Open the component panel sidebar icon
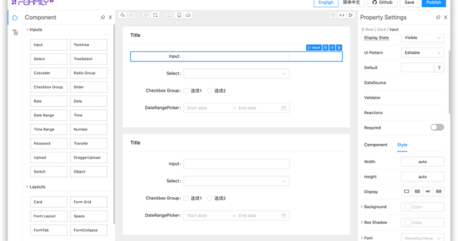 [15, 18]
